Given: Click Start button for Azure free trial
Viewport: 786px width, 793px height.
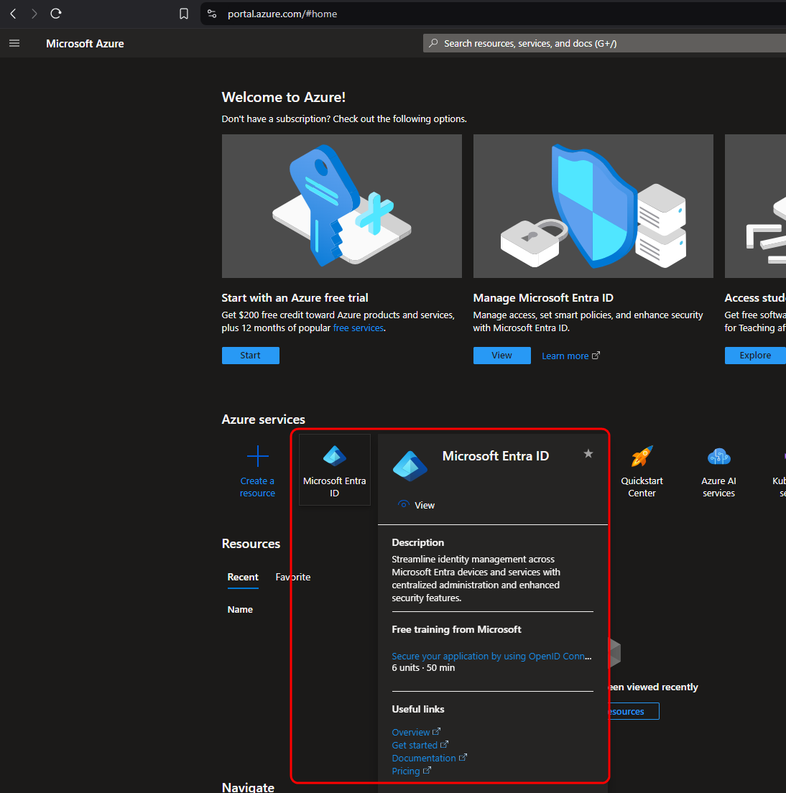Looking at the screenshot, I should click(250, 356).
